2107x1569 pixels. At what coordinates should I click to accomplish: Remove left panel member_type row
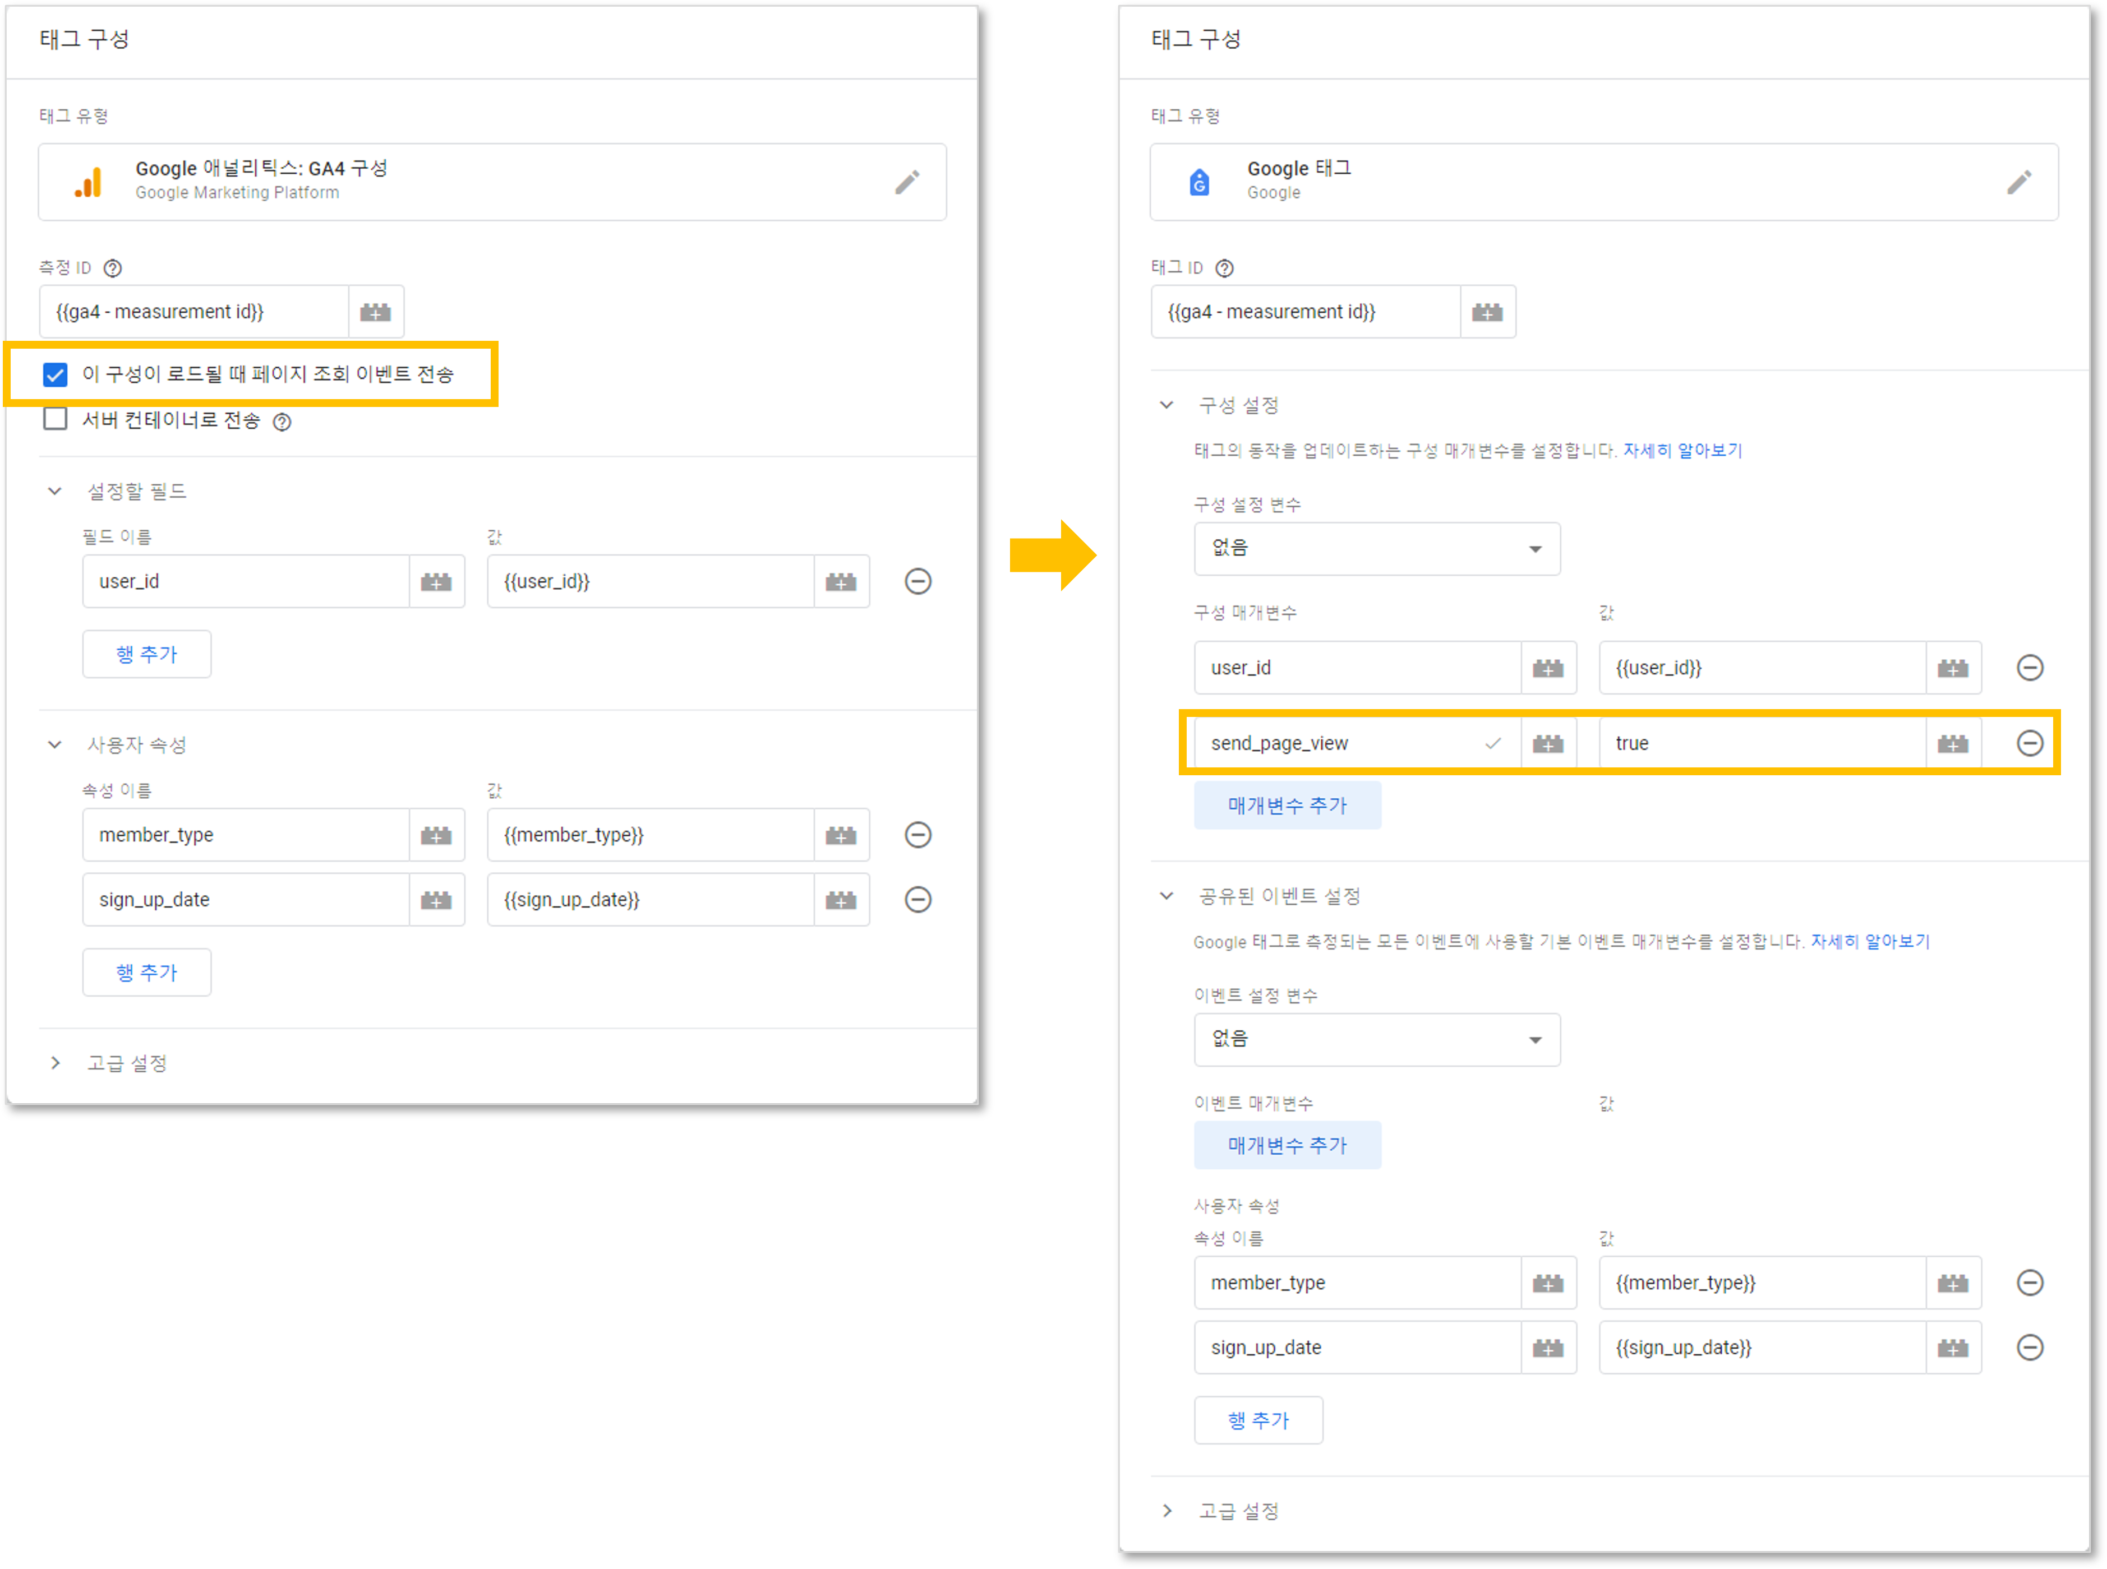918,835
